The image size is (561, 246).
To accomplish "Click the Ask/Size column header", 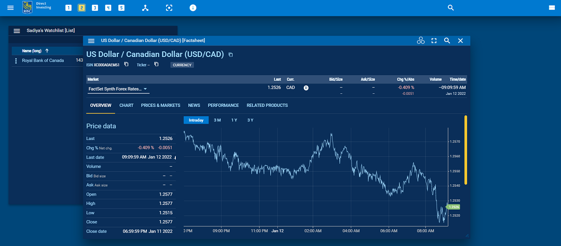I will tap(367, 79).
